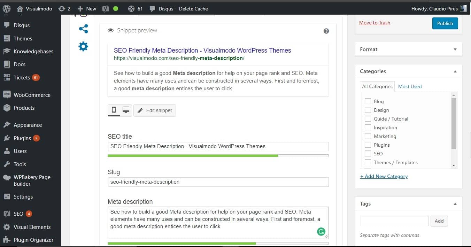Open Visualmodo home site link
Viewport: 471px width, 247px height.
tap(34, 9)
